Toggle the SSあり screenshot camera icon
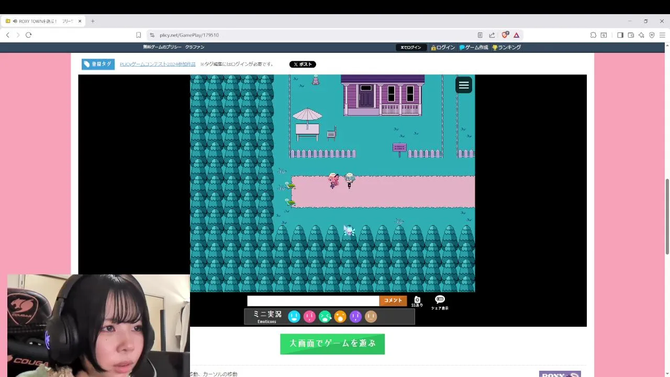670x377 pixels. [x=417, y=301]
